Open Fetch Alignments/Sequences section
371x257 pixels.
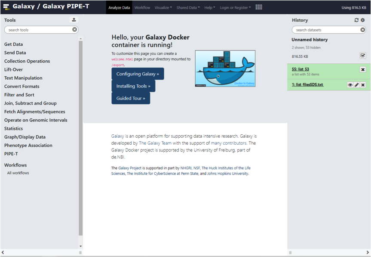click(x=34, y=111)
